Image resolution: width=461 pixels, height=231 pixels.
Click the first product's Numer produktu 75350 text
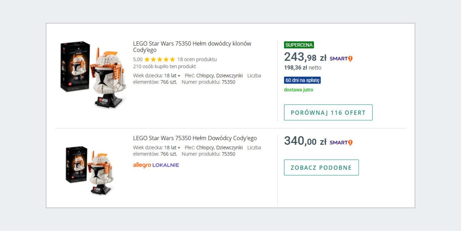(208, 82)
